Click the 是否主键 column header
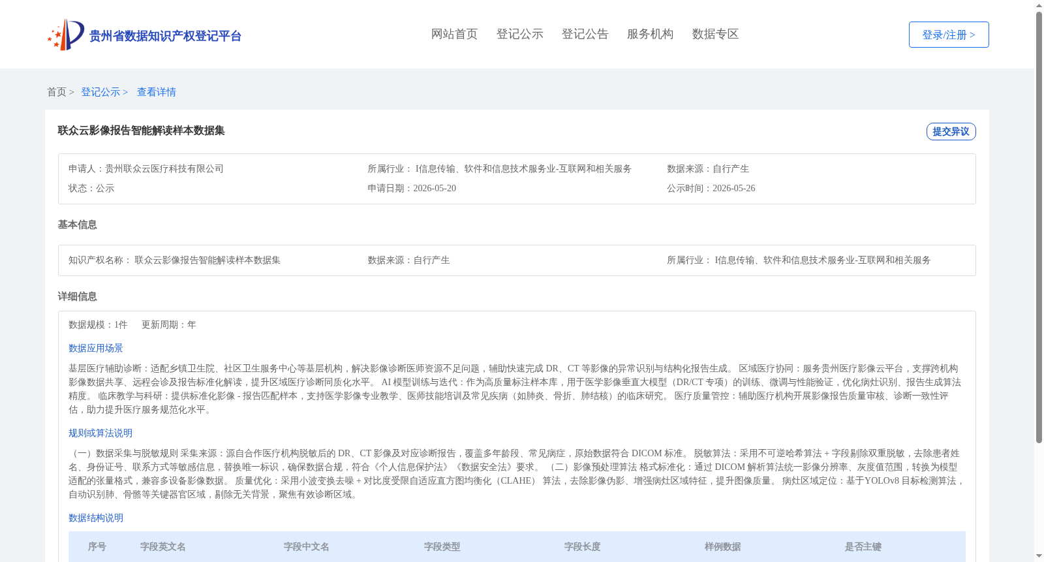The height and width of the screenshot is (562, 1044). coord(863,546)
